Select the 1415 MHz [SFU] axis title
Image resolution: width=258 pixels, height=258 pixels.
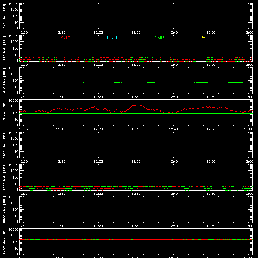click(4, 113)
